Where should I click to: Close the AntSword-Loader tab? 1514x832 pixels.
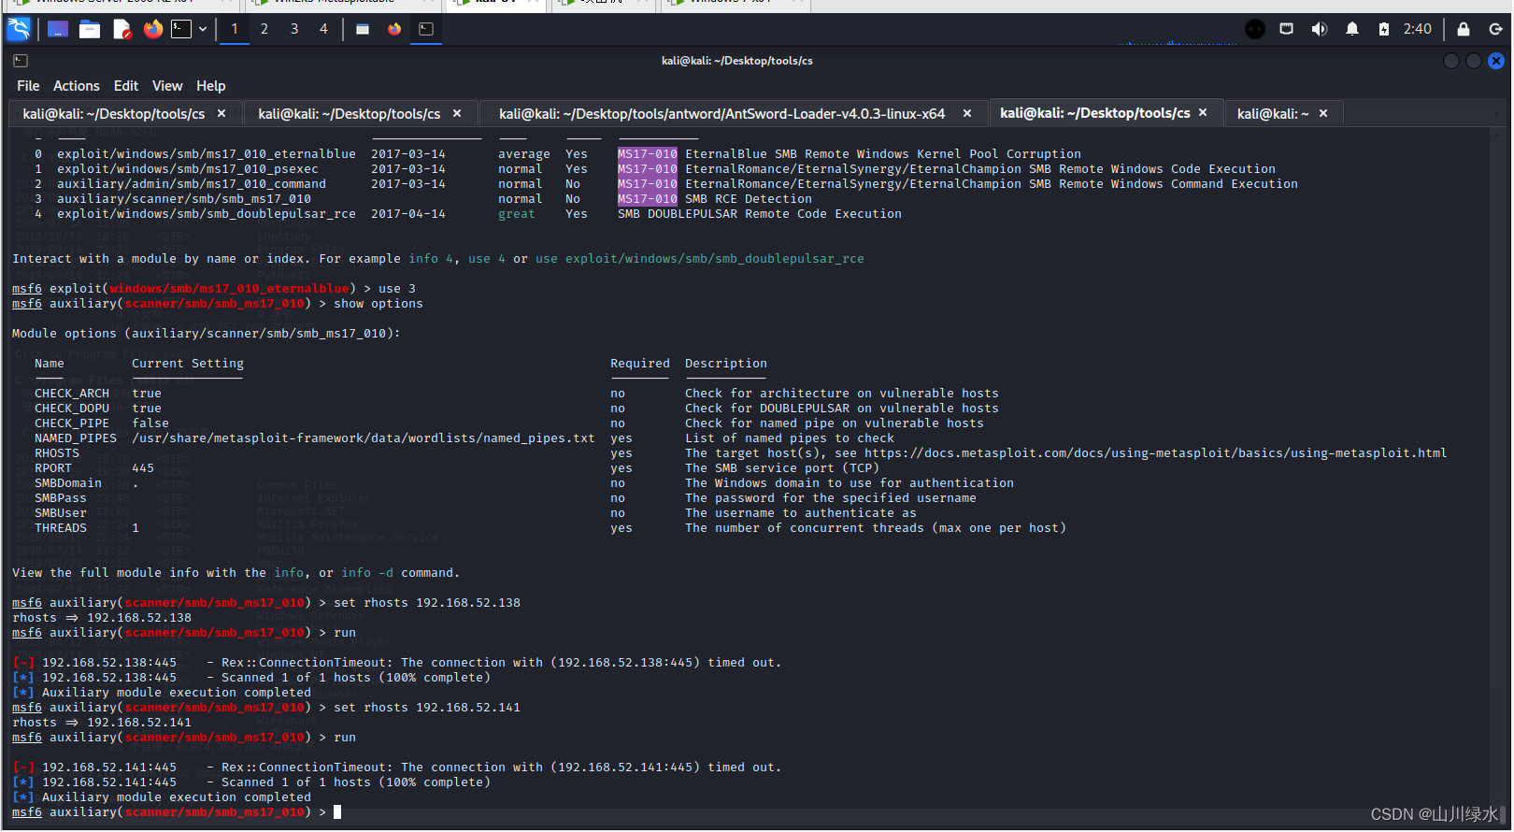tap(967, 114)
